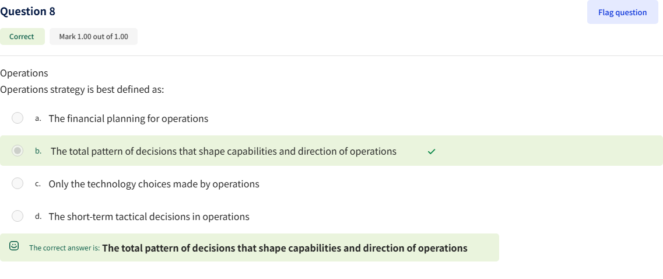The height and width of the screenshot is (279, 663).
Task: Click the Flag question button
Action: (x=622, y=12)
